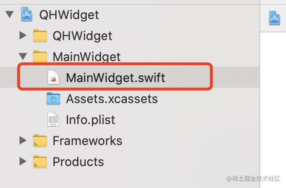Click the QHWidget Xcode project icon
Viewport: 286px width, 188px height.
[x=27, y=14]
